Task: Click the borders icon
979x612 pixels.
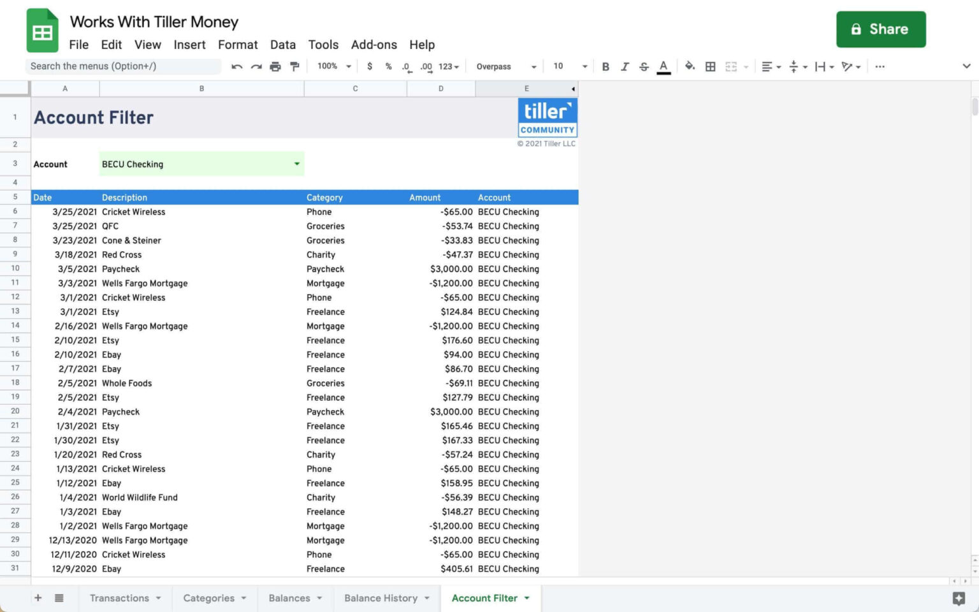Action: click(x=710, y=66)
